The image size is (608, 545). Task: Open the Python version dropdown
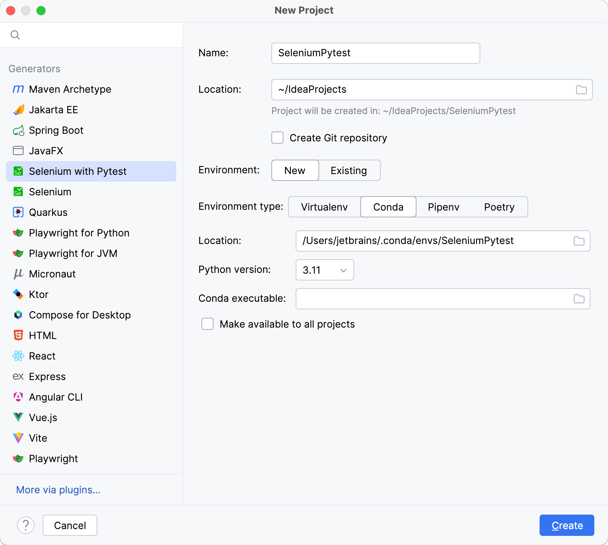coord(324,270)
